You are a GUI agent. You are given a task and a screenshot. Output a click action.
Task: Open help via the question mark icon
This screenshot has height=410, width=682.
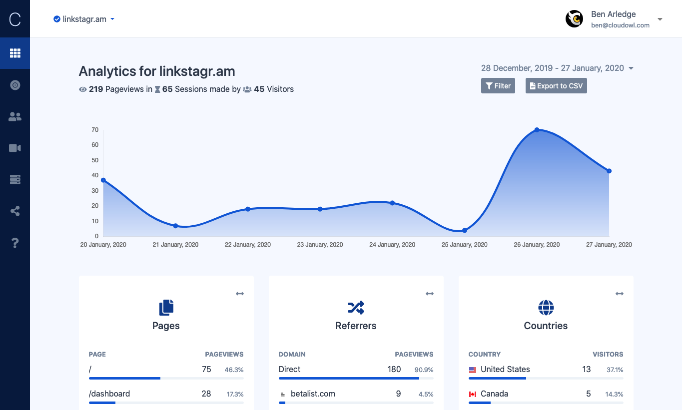(x=15, y=243)
